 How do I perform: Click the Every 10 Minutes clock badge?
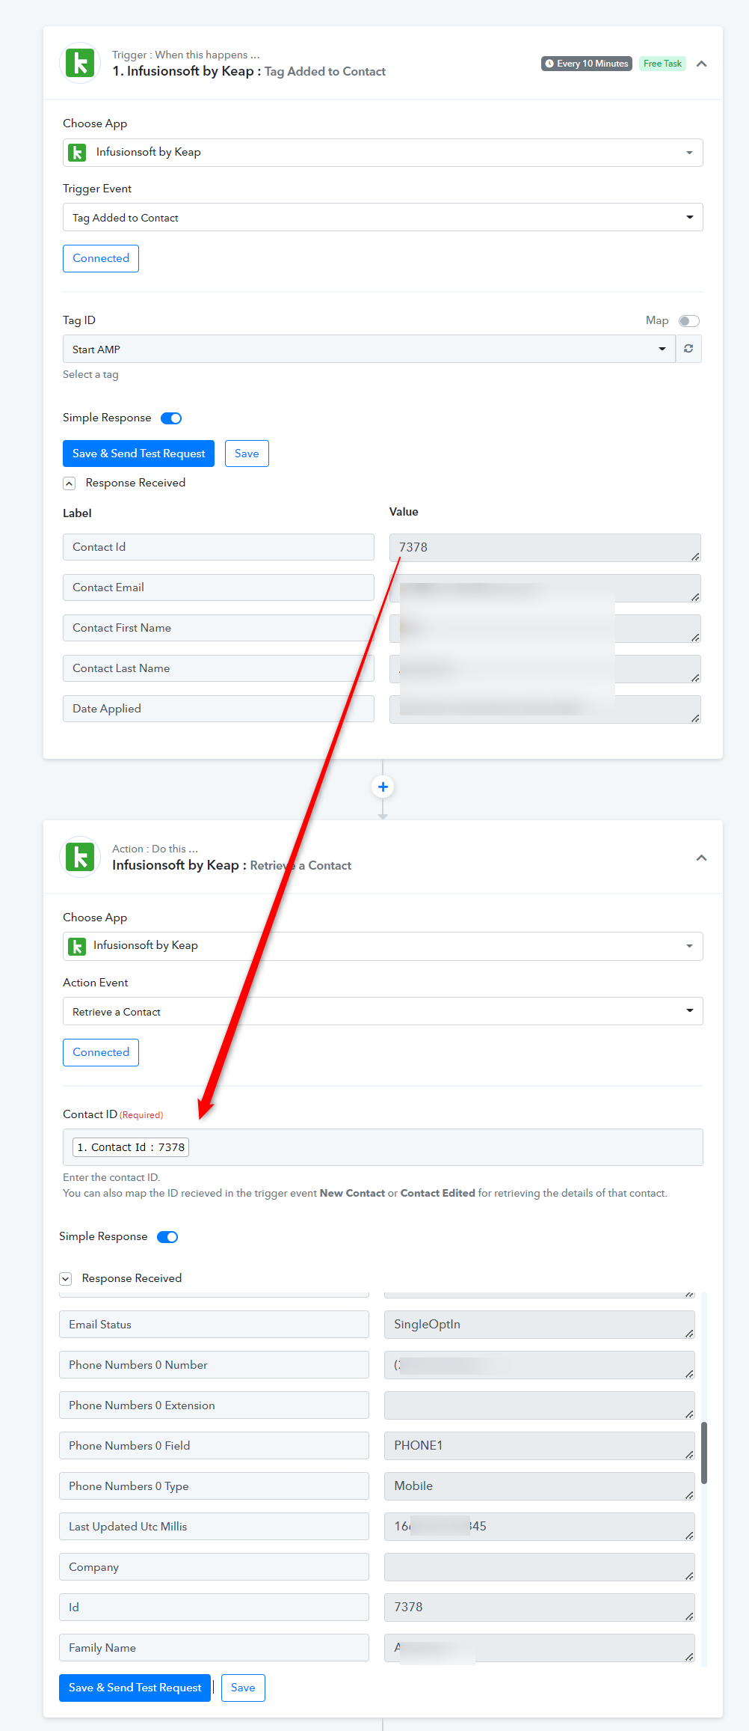coord(587,64)
